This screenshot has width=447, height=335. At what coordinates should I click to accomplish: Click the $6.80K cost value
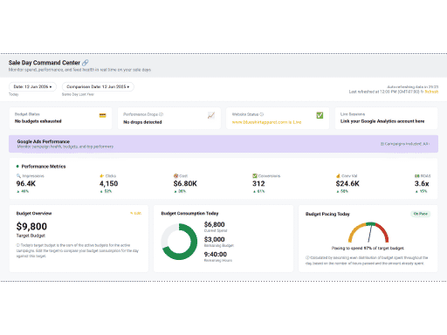(185, 184)
